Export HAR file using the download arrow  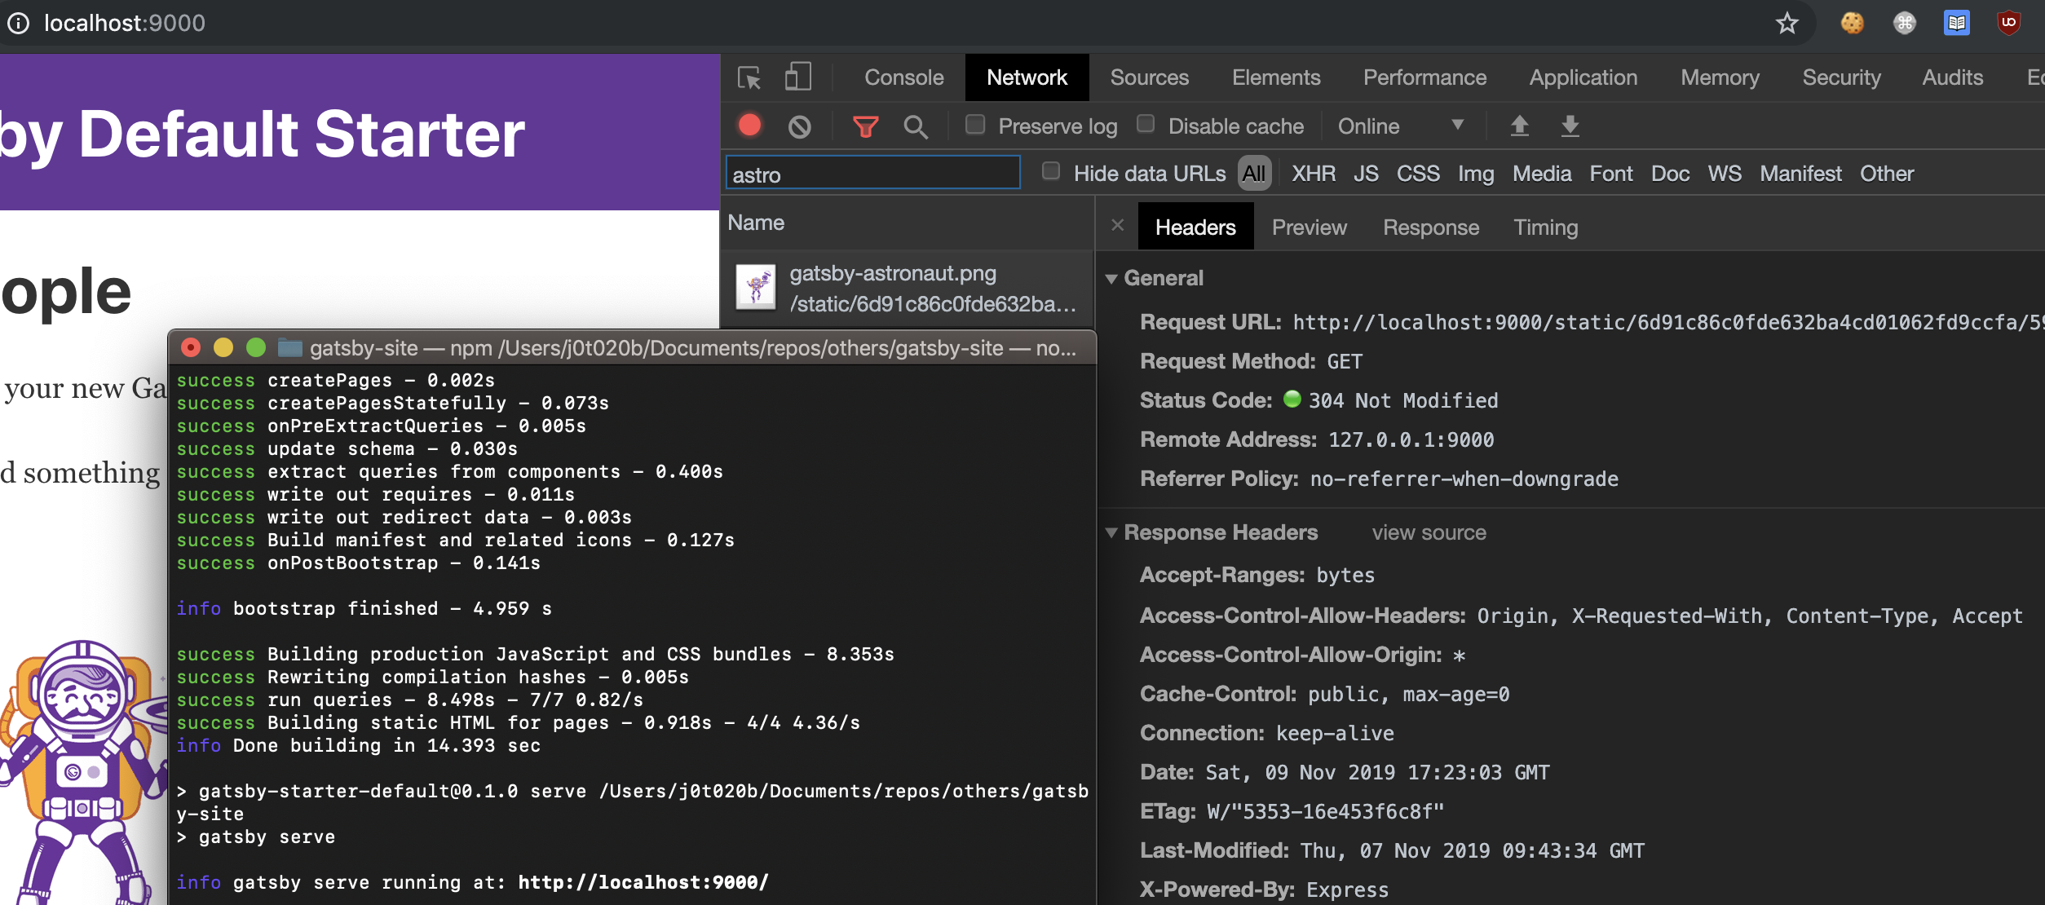click(1569, 127)
